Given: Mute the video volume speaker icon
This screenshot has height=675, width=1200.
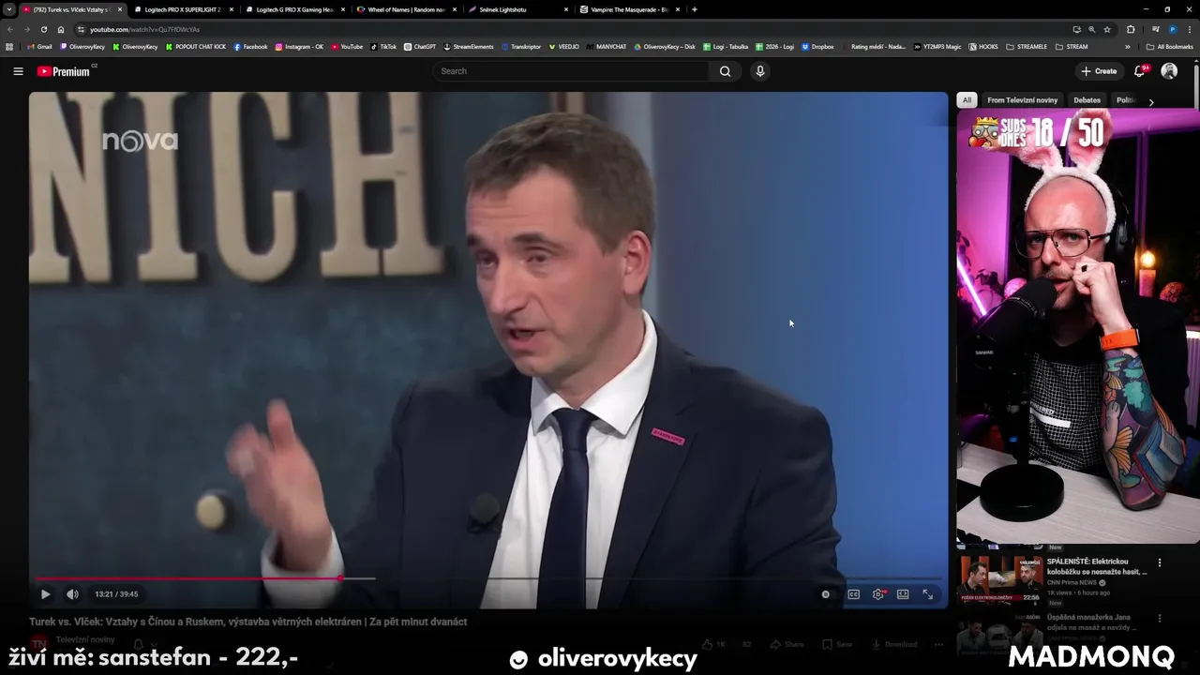Looking at the screenshot, I should click(72, 594).
